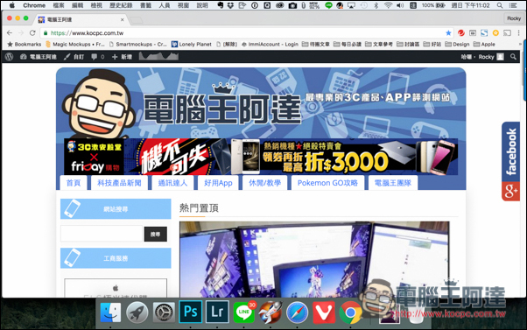Viewport: 527px width, 330px height.
Task: Open the featured multi-monitor article image
Action: point(314,259)
